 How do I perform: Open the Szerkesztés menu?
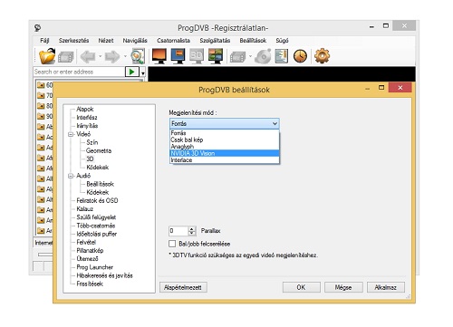(73, 41)
